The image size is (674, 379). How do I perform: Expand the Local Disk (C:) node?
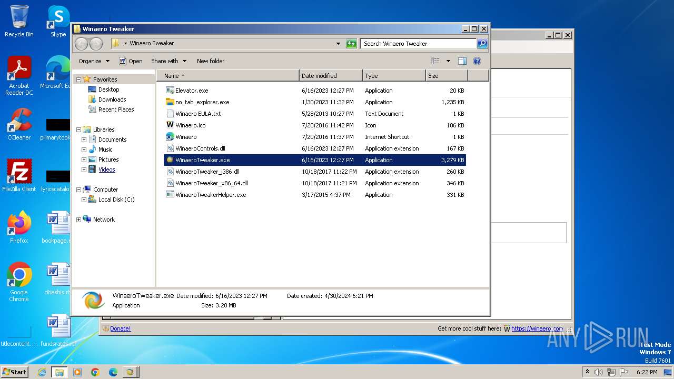pos(84,200)
